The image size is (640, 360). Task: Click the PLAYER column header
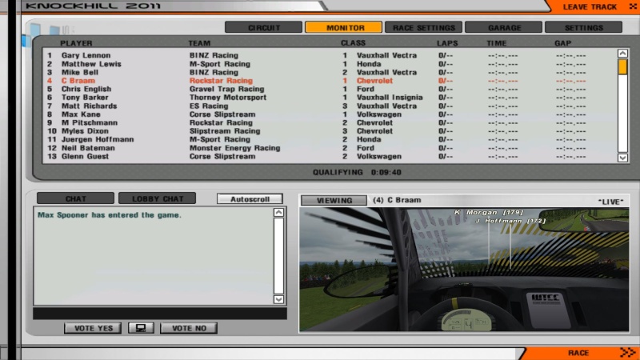[x=76, y=43]
